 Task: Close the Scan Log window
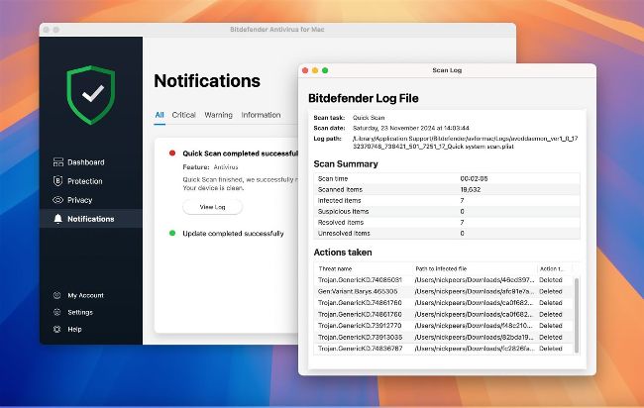(306, 70)
